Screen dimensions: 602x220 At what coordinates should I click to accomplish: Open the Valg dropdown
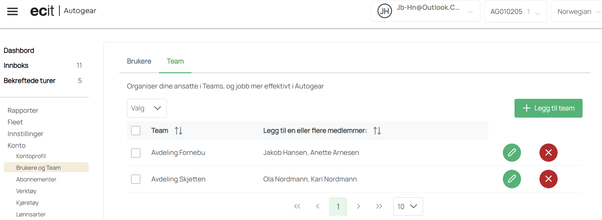pos(147,108)
